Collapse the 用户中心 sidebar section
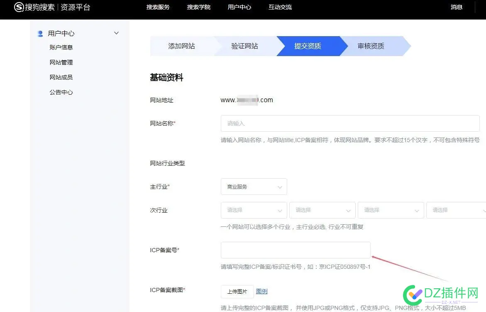The width and height of the screenshot is (486, 312). click(x=116, y=33)
